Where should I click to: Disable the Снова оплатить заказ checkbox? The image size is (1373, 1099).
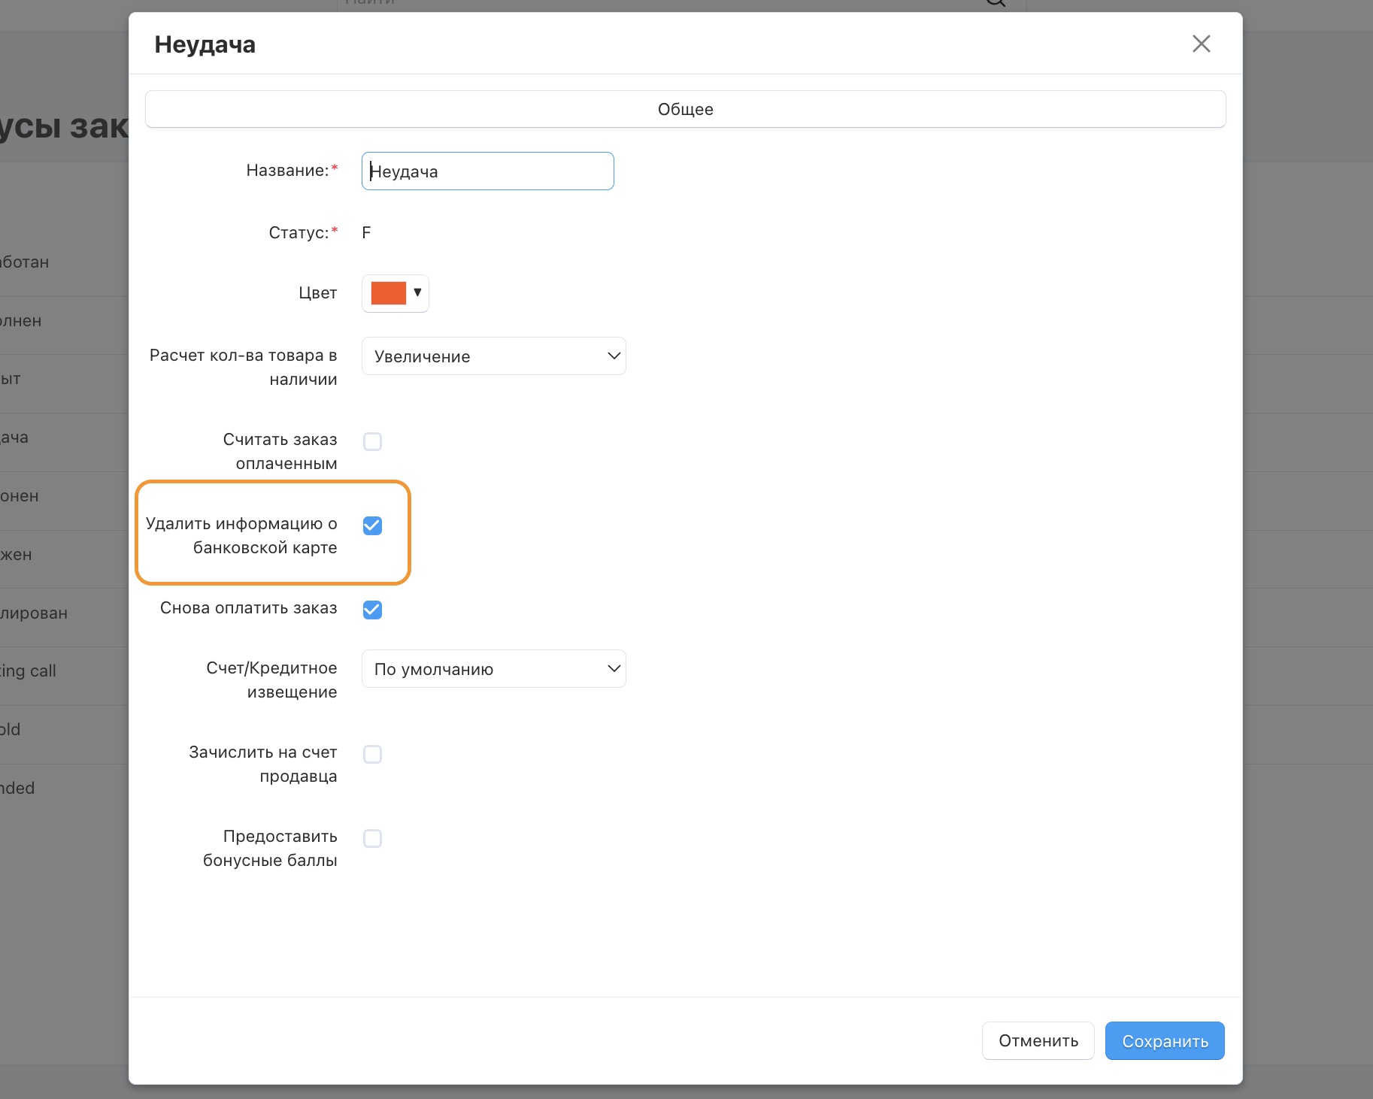point(372,610)
